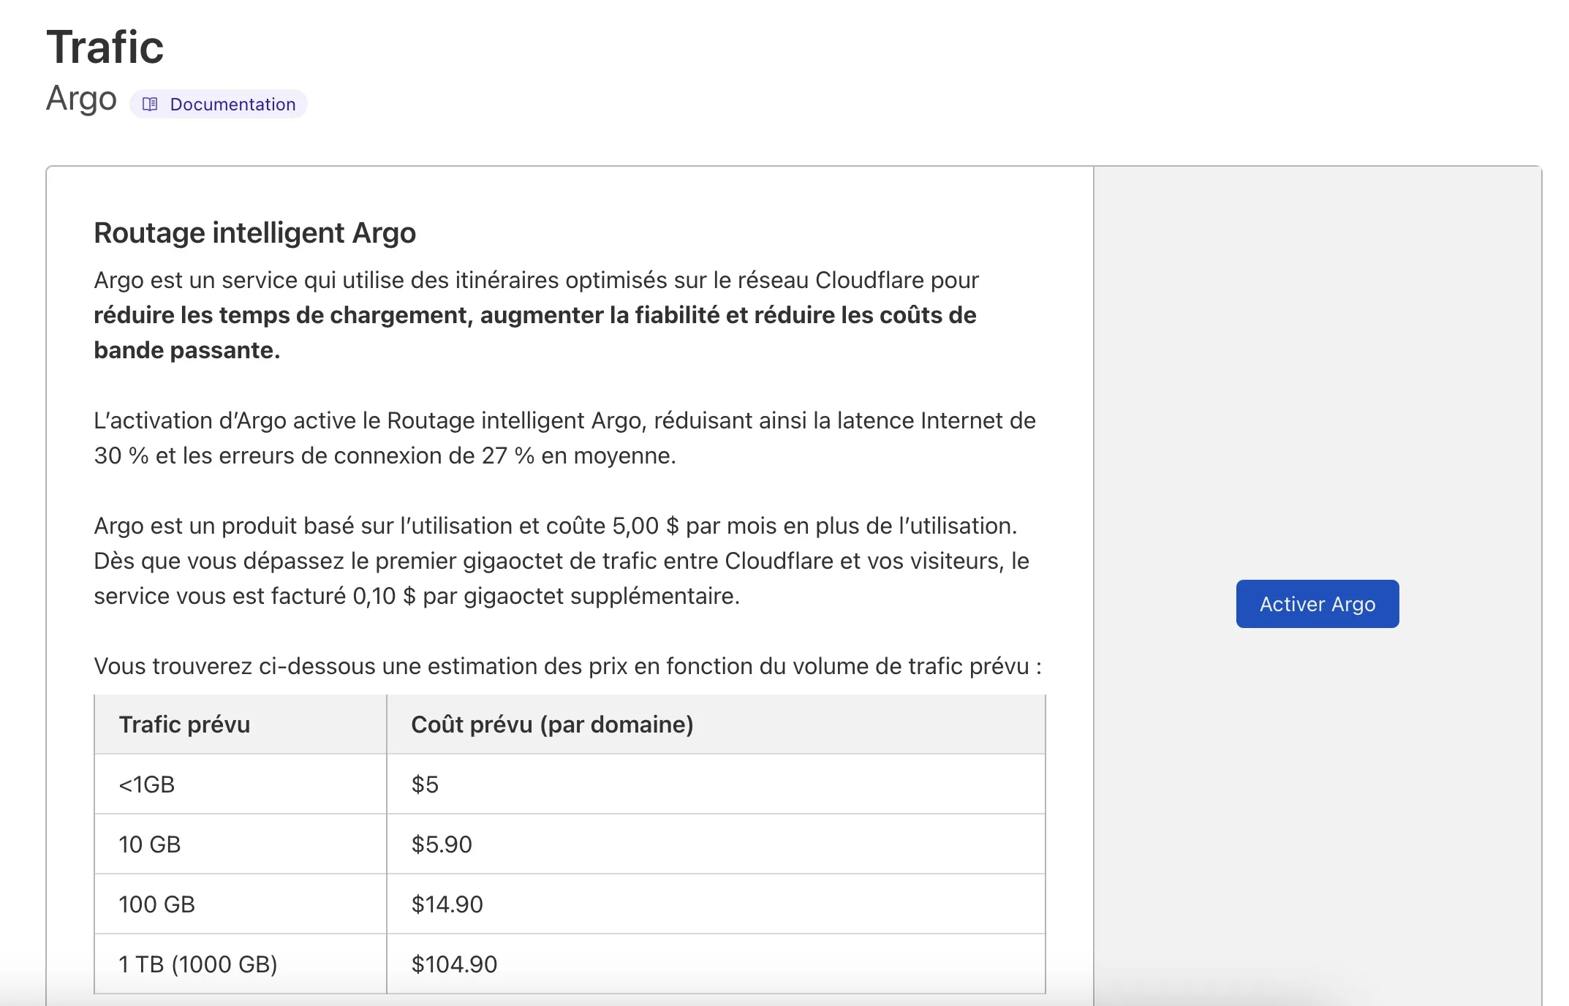Image resolution: width=1569 pixels, height=1006 pixels.
Task: Select the <1GB traffic cell
Action: (147, 784)
